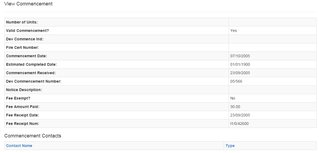Click the Valid Commencement 'Yes' value
The image size is (319, 153).
tap(234, 31)
